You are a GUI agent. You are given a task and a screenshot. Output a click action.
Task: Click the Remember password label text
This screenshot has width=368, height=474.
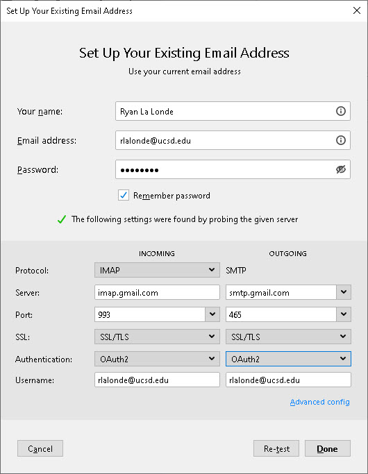(172, 196)
